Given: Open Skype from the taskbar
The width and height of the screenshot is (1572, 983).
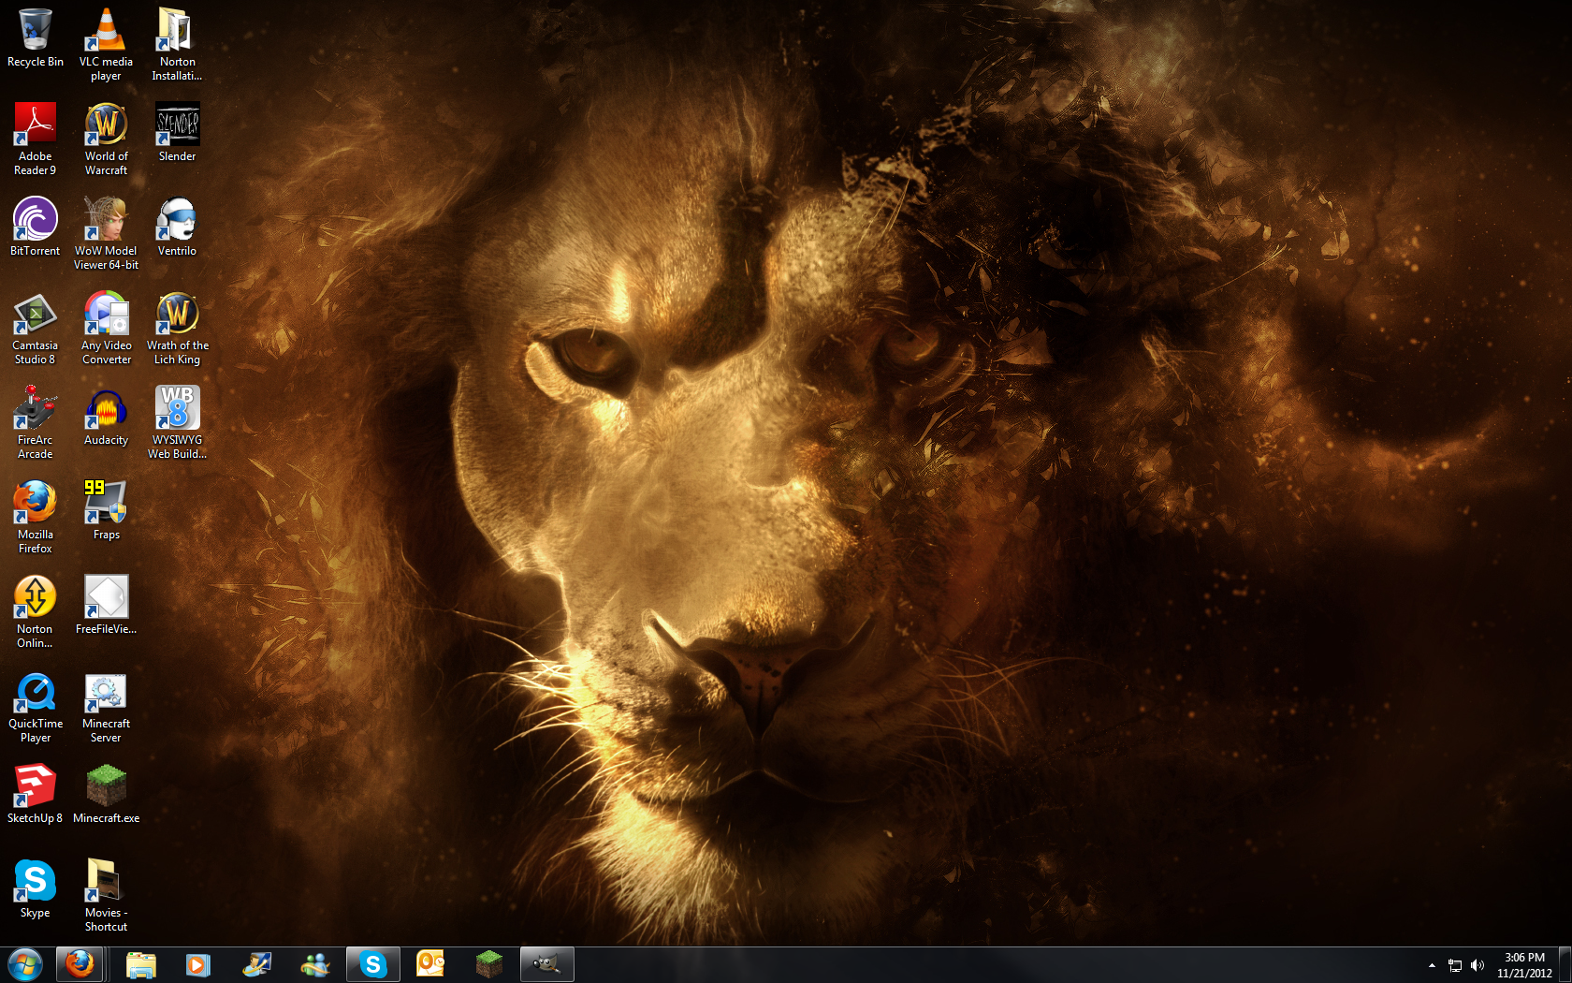Looking at the screenshot, I should (372, 964).
